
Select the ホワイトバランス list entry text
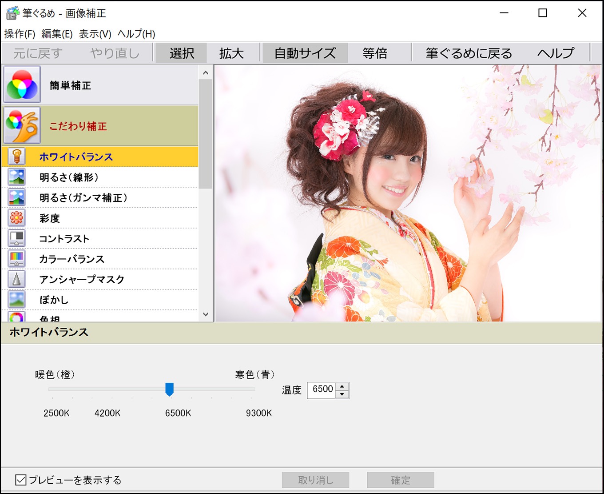(76, 157)
